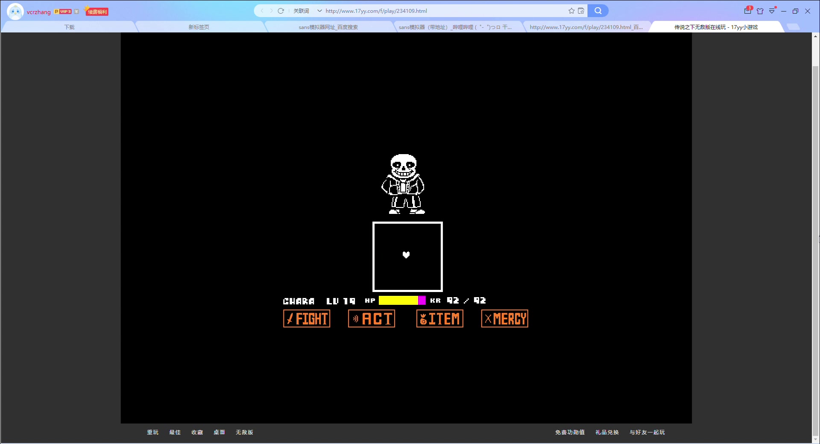Click the 桌面 desktop link
Image resolution: width=820 pixels, height=444 pixels.
pyautogui.click(x=219, y=432)
